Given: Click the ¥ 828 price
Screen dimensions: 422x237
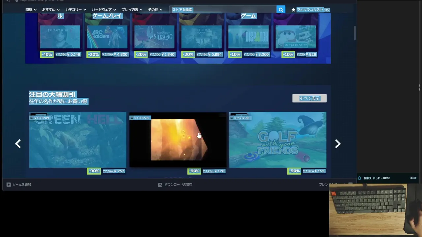Looking at the screenshot, I should click(x=311, y=54).
